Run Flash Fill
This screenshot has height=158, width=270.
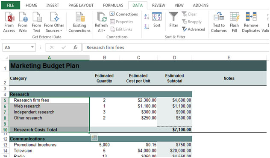pyautogui.click(x=235, y=22)
